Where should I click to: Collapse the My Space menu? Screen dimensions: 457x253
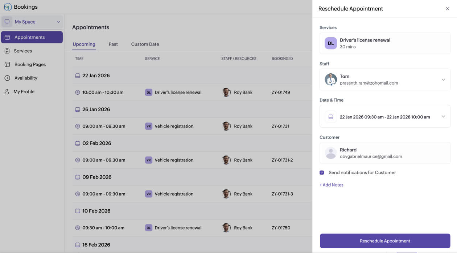(58, 21)
